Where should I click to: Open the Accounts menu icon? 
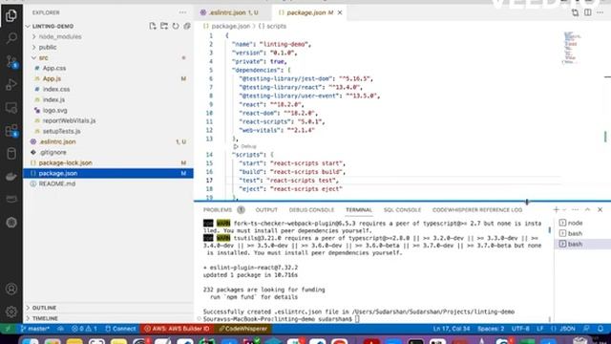(11, 289)
